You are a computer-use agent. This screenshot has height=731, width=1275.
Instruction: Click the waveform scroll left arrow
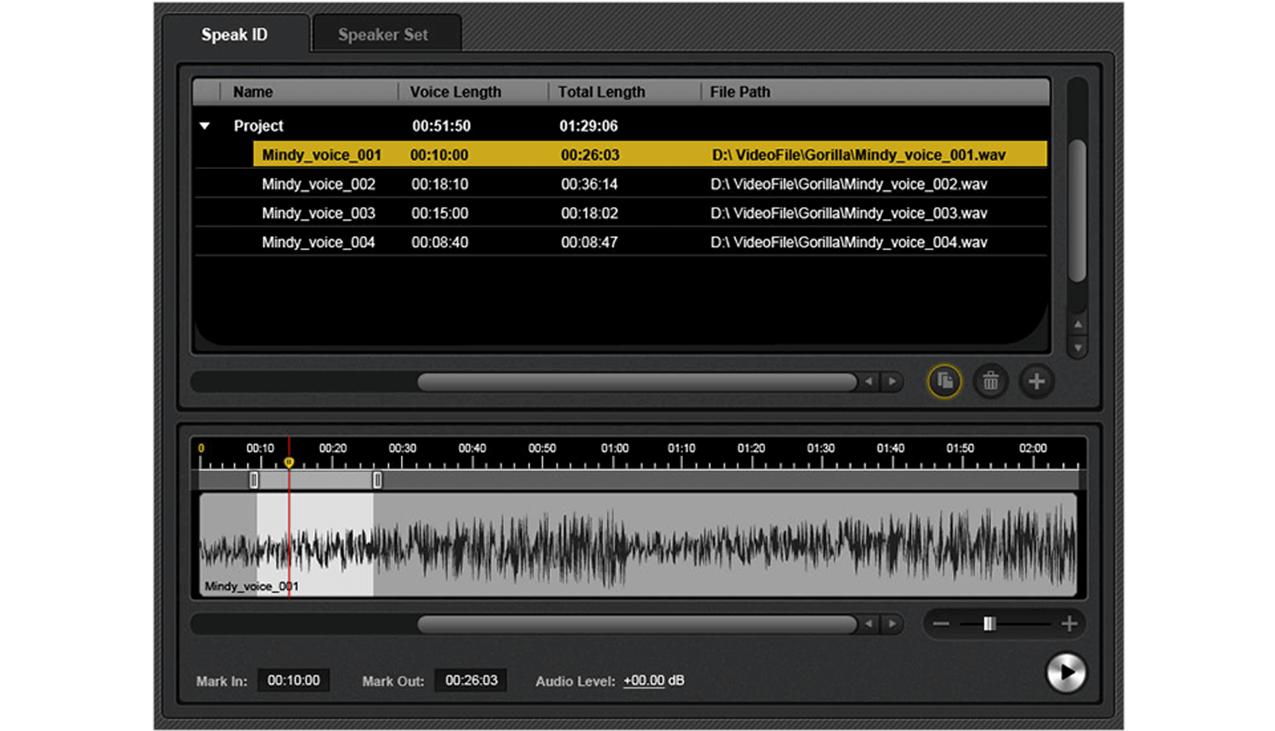point(869,624)
